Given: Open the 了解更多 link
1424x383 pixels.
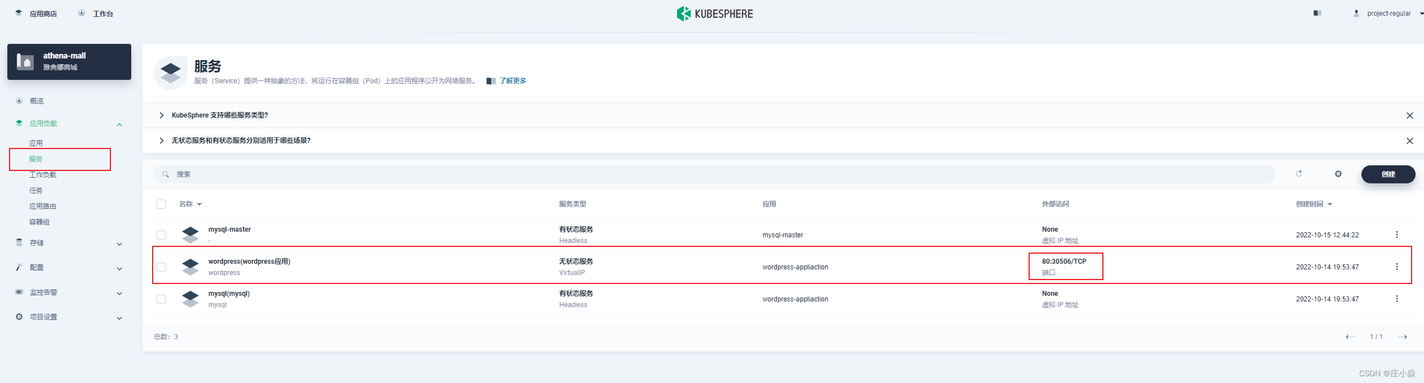Looking at the screenshot, I should [513, 81].
